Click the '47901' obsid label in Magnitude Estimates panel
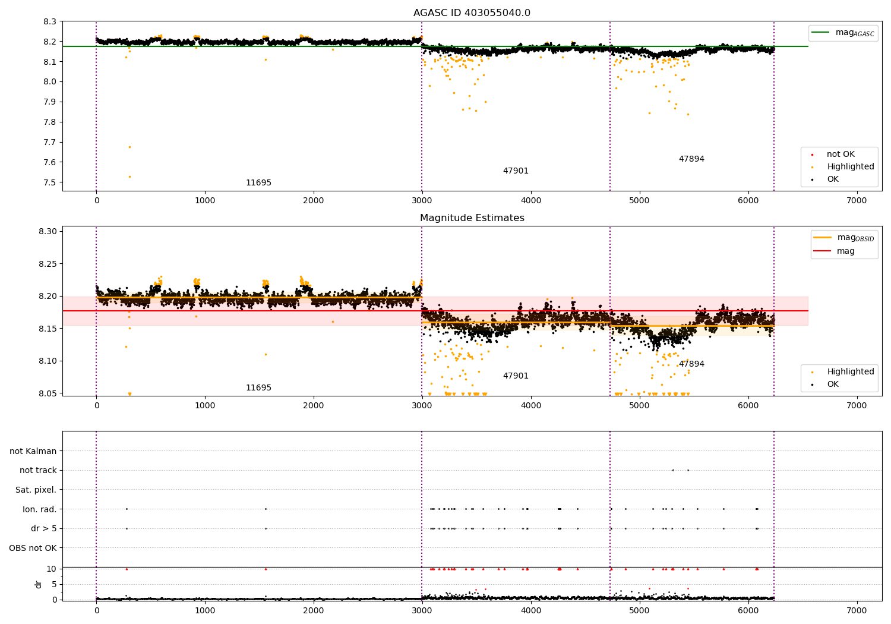 pyautogui.click(x=516, y=376)
